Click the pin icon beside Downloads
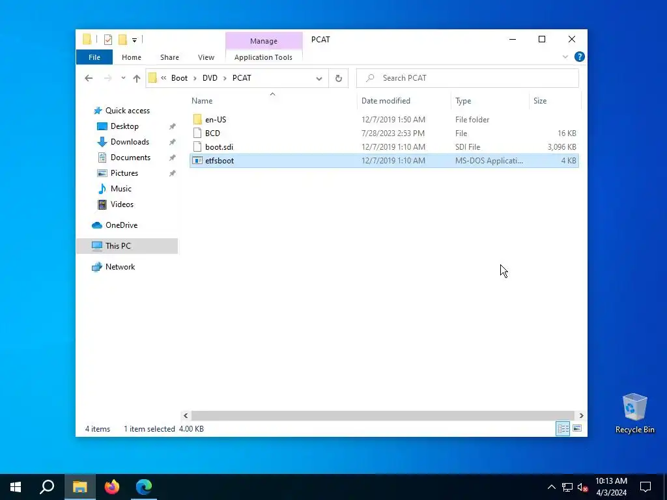667x500 pixels. 172,142
